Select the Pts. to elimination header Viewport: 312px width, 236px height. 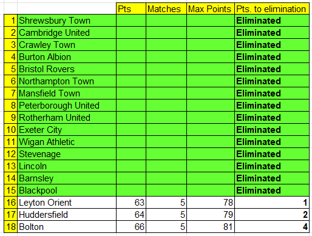tap(272, 8)
